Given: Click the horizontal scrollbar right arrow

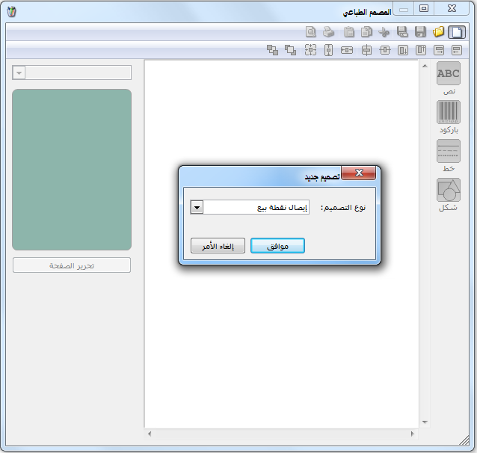Looking at the screenshot, I should pyautogui.click(x=413, y=434).
